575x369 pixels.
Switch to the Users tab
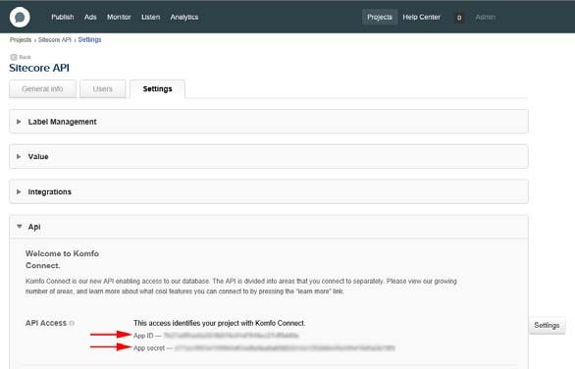tap(103, 89)
